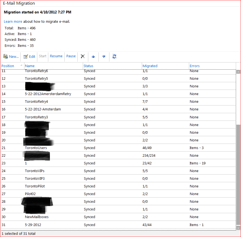The height and width of the screenshot is (237, 241).
Task: Sort by Status column header
Action: [88, 66]
